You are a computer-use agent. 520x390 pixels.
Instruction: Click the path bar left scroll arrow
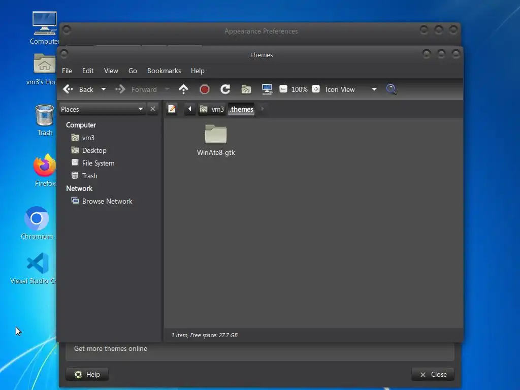coord(190,109)
